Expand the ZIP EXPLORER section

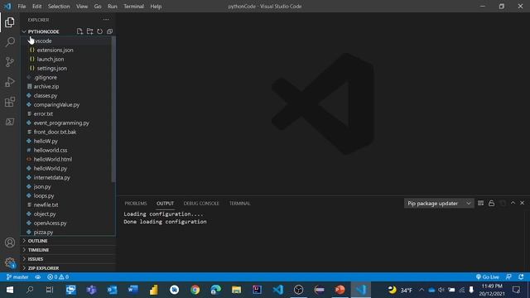[x=68, y=268]
